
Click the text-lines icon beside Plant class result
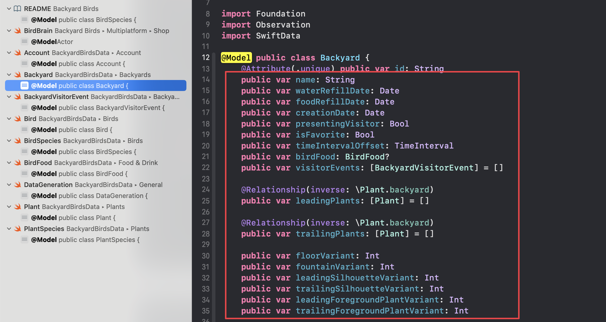click(x=24, y=217)
